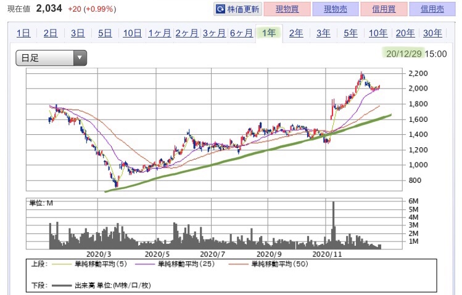Open the 現物売 order button
The image size is (462, 295).
click(x=336, y=9)
